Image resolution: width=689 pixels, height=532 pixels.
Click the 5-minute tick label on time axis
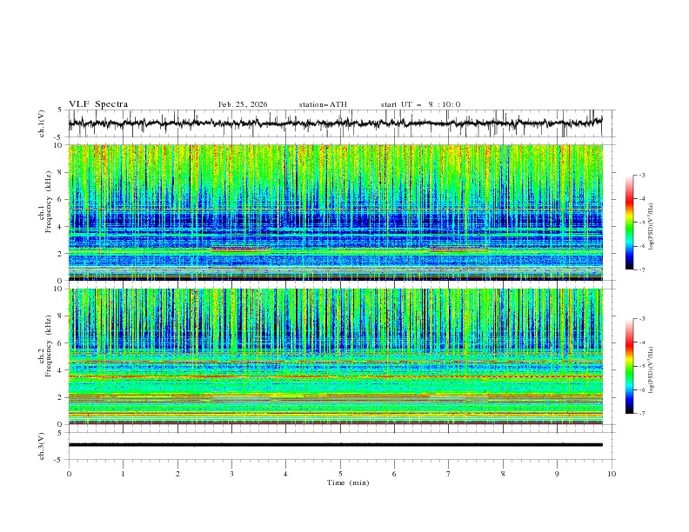340,474
